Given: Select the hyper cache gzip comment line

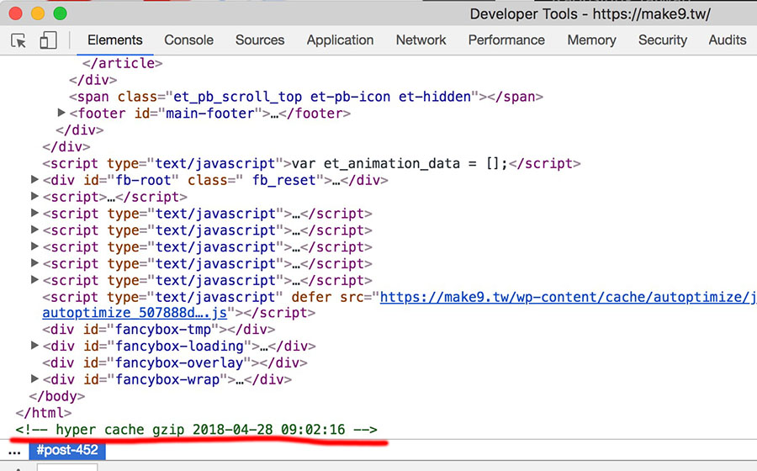Looking at the screenshot, I should pos(197,430).
